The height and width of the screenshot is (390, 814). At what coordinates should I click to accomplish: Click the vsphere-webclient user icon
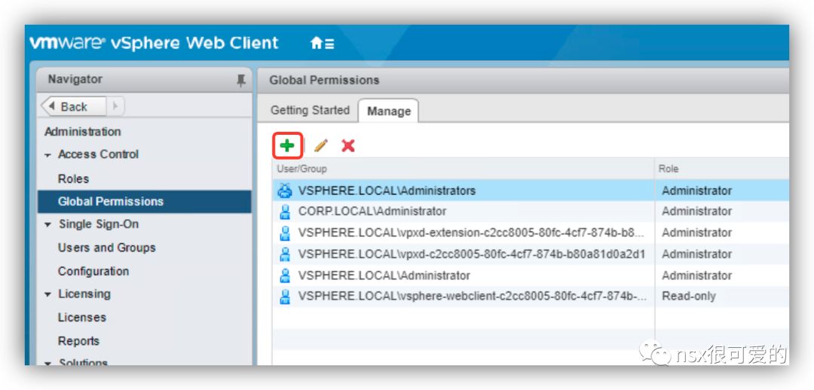(x=285, y=297)
